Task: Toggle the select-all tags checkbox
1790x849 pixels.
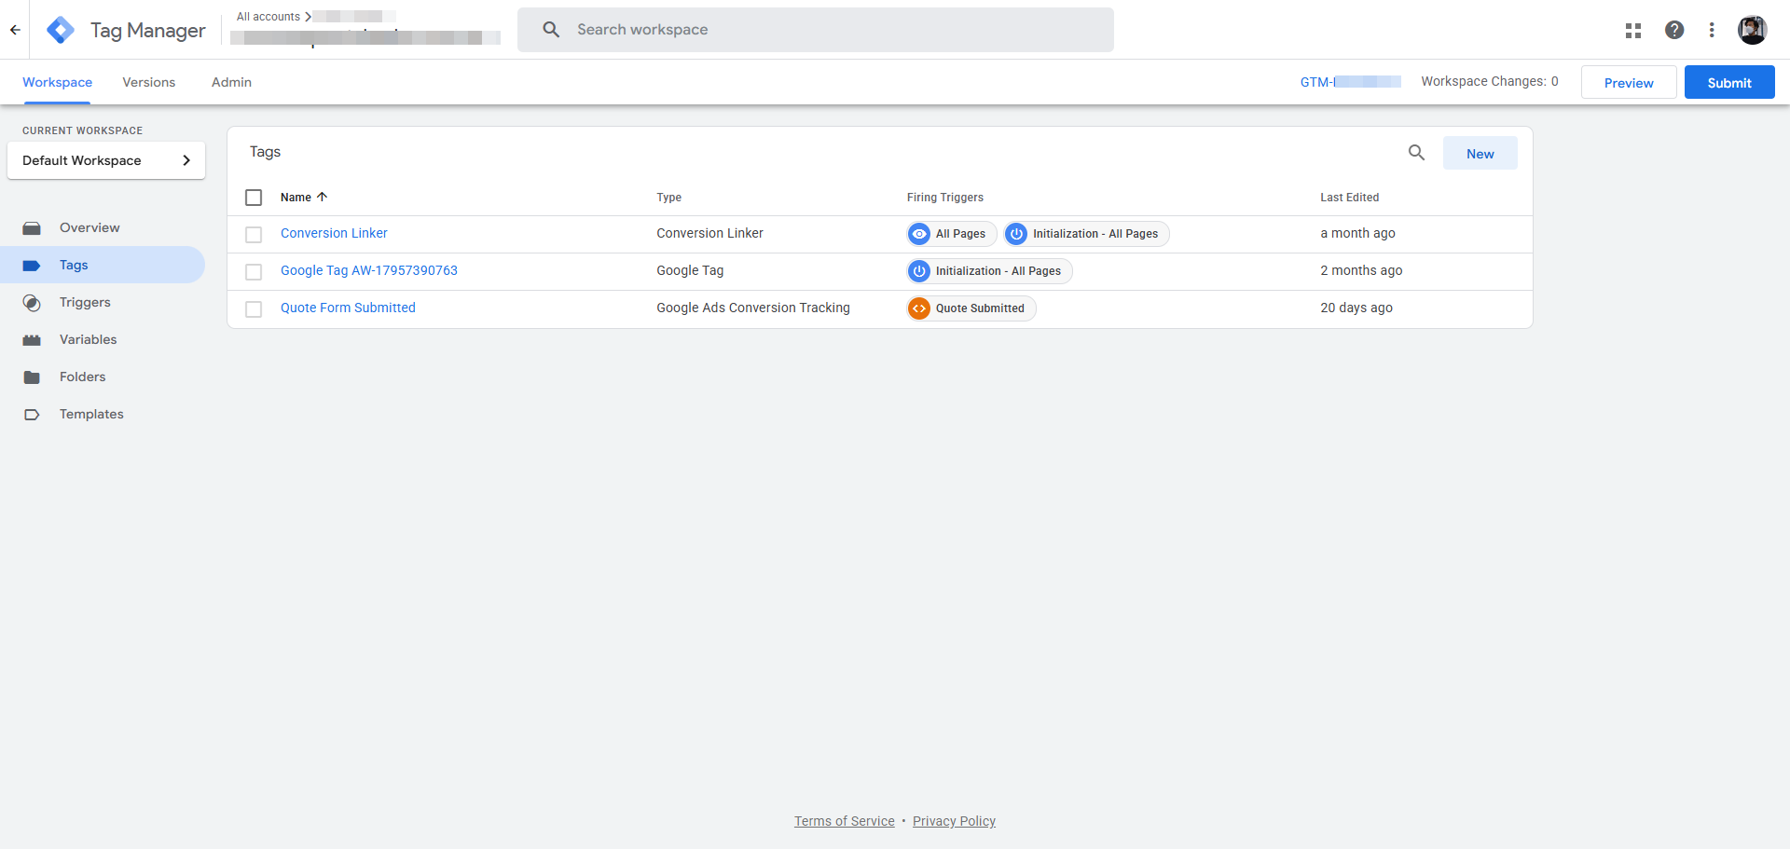Action: tap(254, 198)
